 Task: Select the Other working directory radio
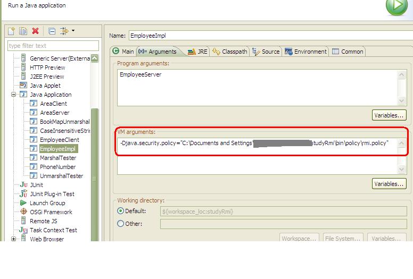tap(120, 224)
